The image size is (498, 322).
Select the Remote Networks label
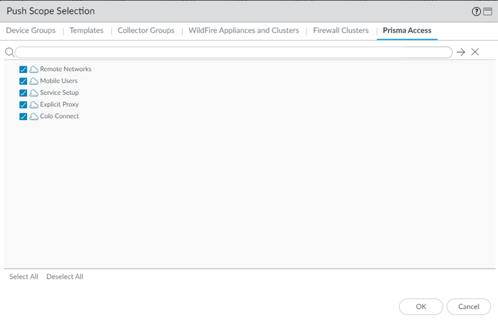[66, 69]
